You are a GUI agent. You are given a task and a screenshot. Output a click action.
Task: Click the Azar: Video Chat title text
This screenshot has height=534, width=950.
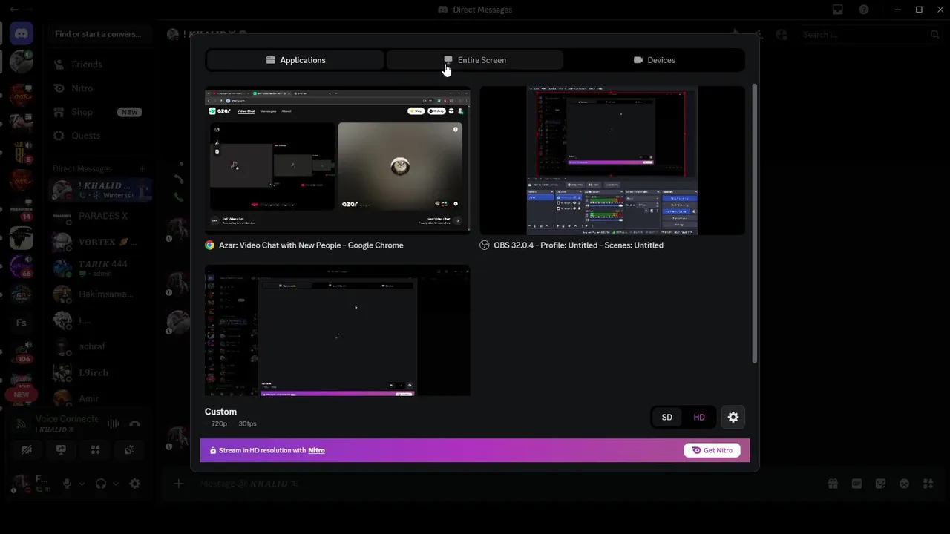click(x=311, y=245)
